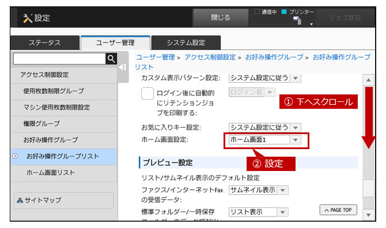The height and width of the screenshot is (228, 386).
Task: Select 権限グループ in sidebar
Action: [x=64, y=124]
